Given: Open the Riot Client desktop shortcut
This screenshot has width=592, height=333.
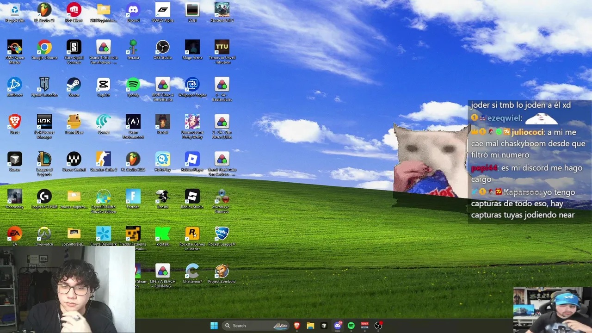Looking at the screenshot, I should point(74,12).
